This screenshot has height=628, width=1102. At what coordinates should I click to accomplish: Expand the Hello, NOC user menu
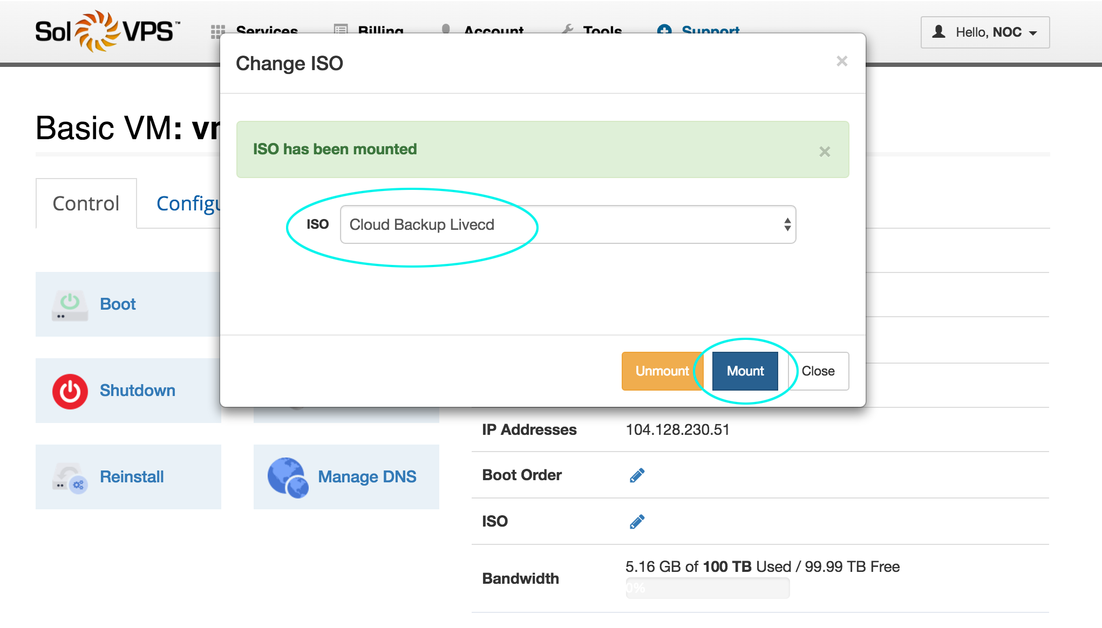coord(985,32)
